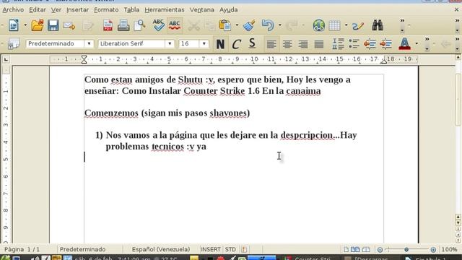Open the font size 16 dropdown

204,43
